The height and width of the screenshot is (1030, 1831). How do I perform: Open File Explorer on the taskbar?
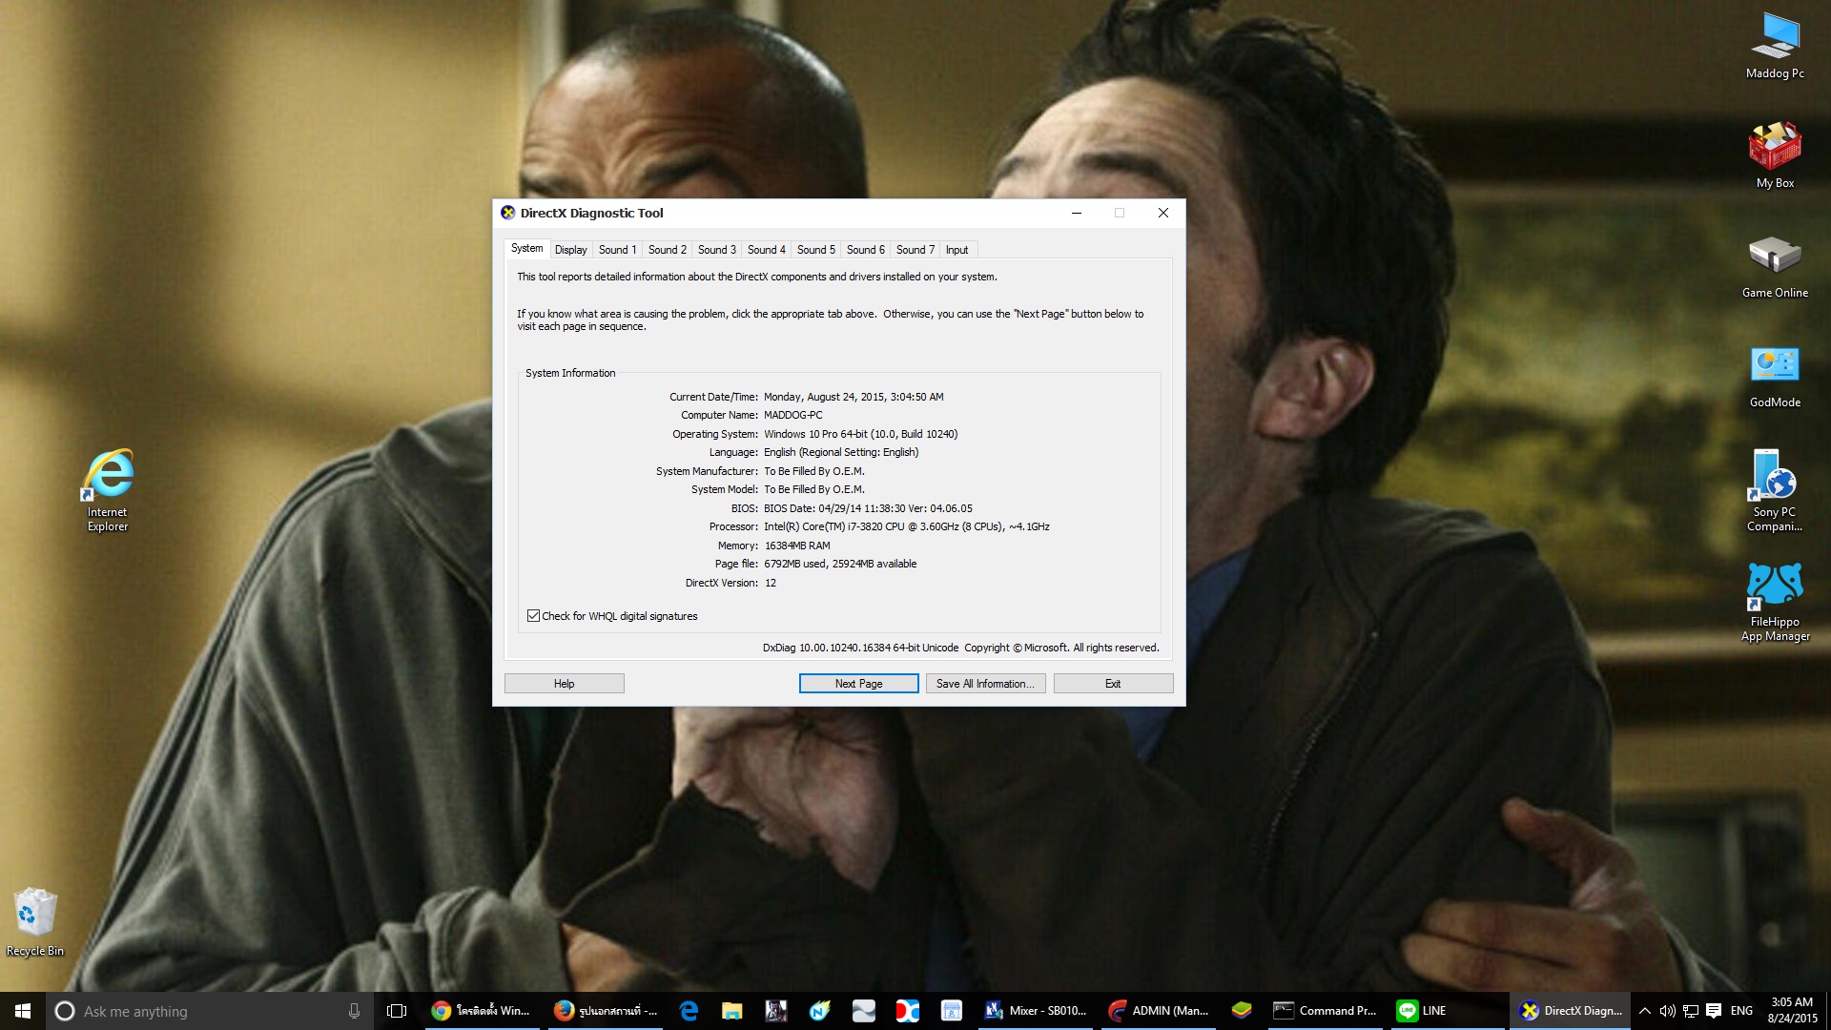[732, 1011]
